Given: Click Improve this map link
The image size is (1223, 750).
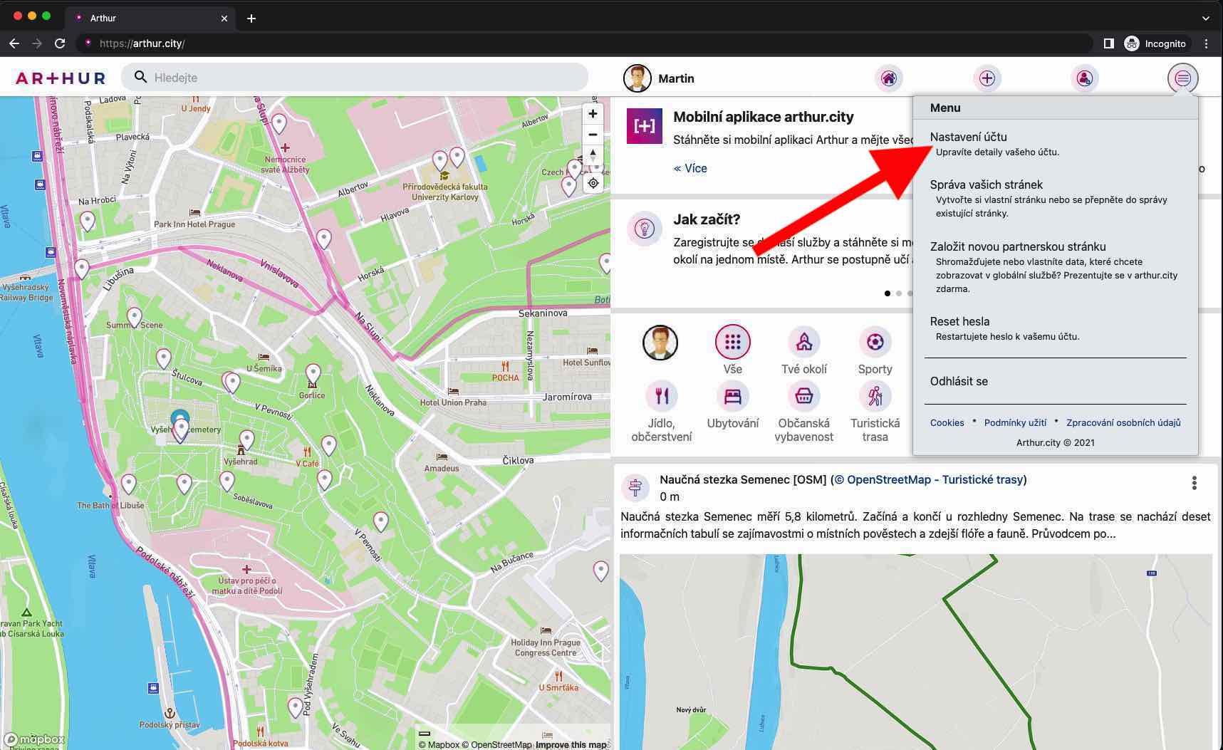Looking at the screenshot, I should coord(571,744).
